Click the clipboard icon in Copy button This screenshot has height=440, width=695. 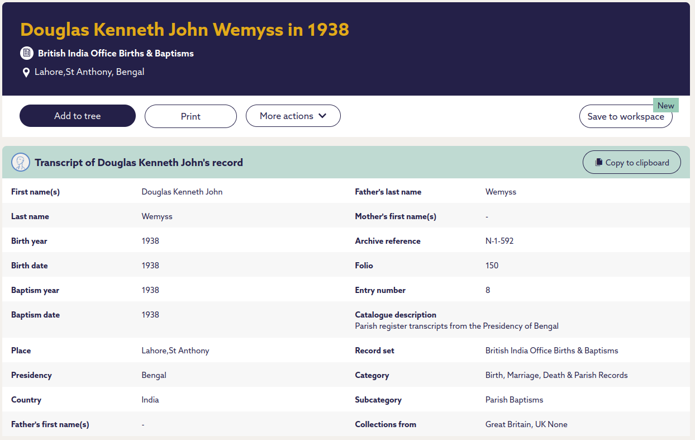point(599,163)
